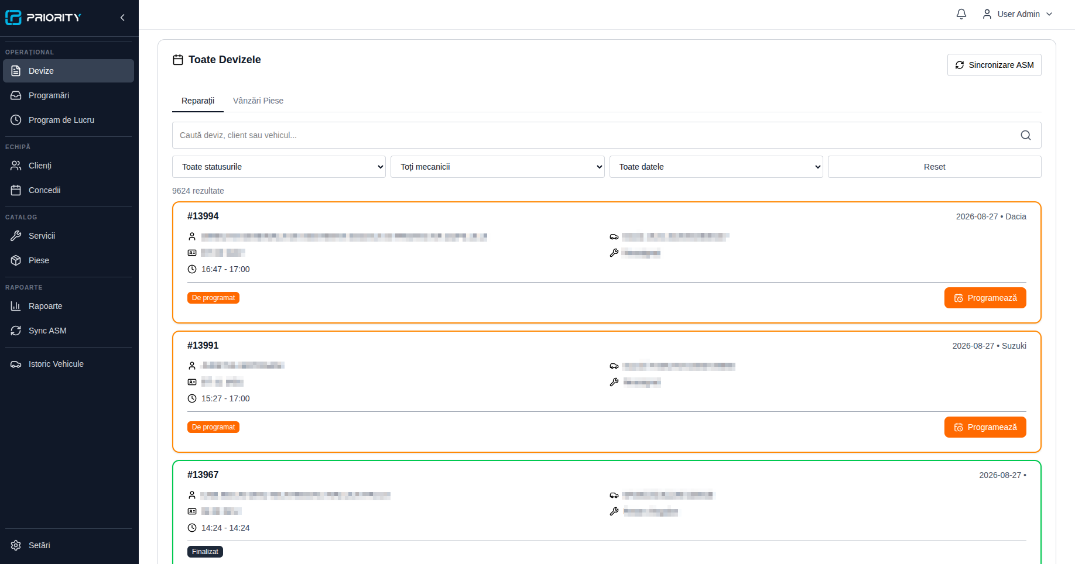Navigate to Clienți
Image resolution: width=1075 pixels, height=564 pixels.
point(69,166)
